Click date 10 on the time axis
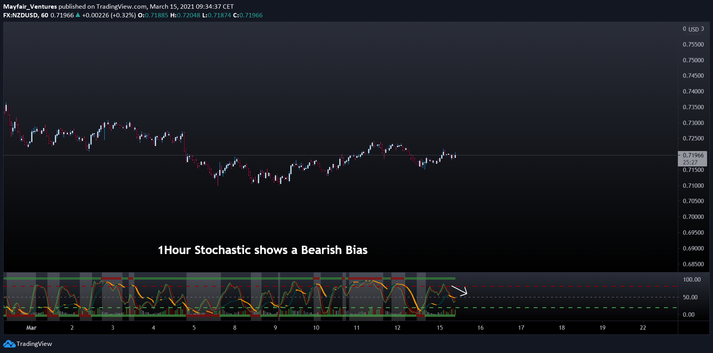This screenshot has height=353, width=713. pyautogui.click(x=316, y=328)
